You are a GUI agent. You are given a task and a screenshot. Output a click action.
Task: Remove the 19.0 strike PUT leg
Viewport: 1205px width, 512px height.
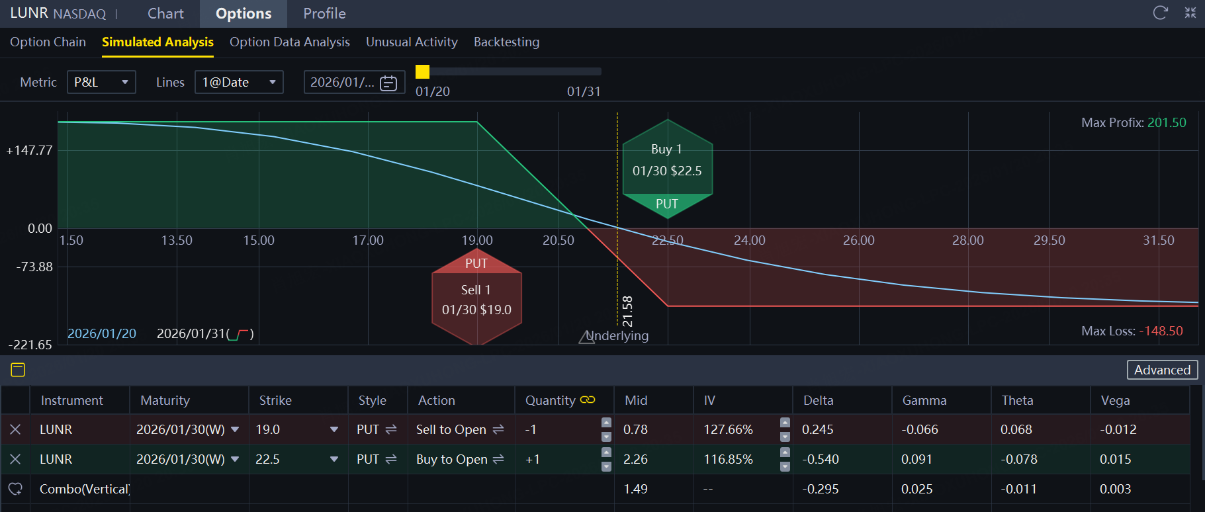(x=15, y=430)
